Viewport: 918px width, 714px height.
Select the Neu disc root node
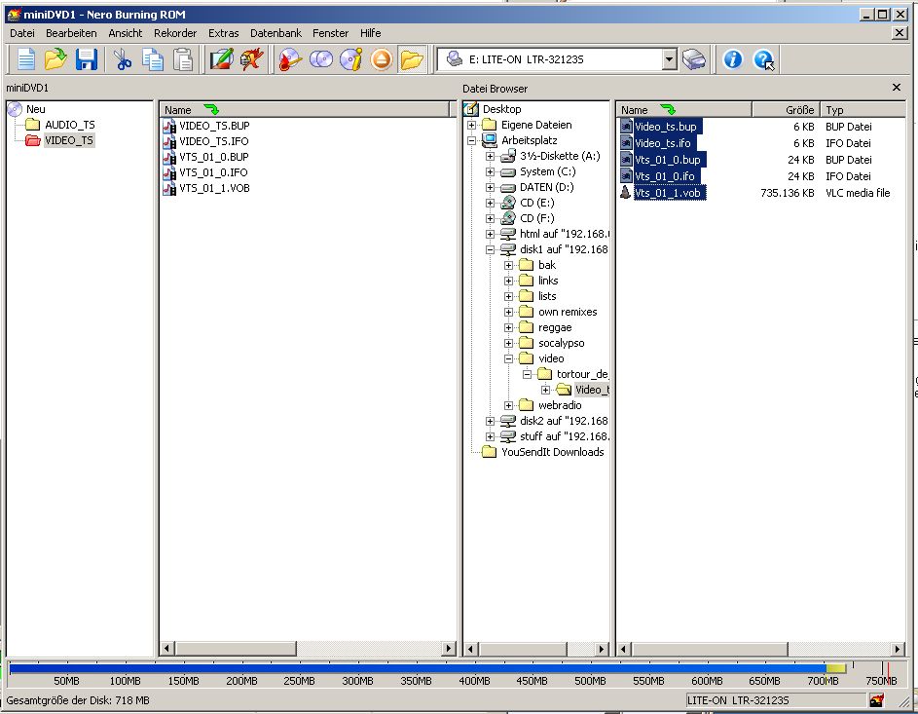coord(36,109)
